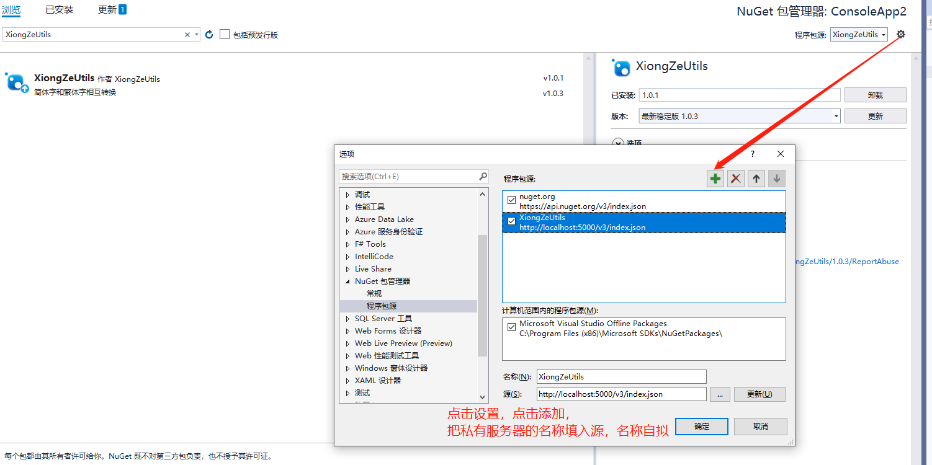
Task: Expand the Live Share tree node
Action: (x=347, y=269)
